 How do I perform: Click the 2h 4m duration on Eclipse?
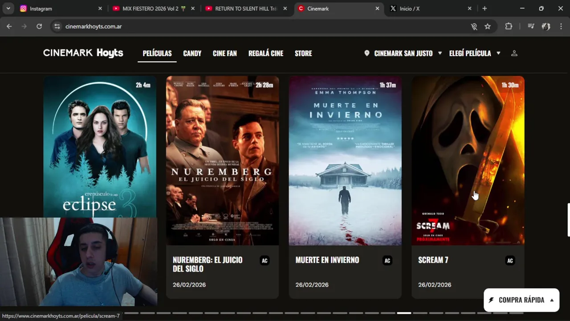point(143,85)
